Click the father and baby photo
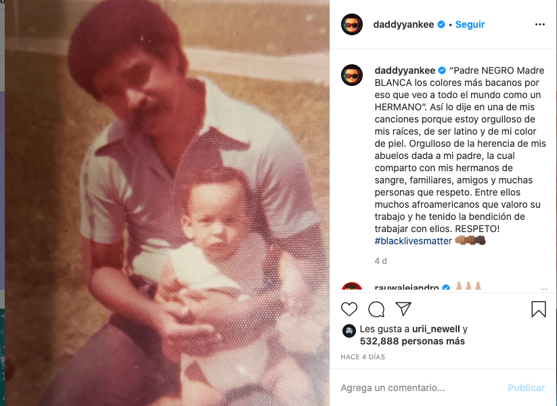 (x=167, y=203)
